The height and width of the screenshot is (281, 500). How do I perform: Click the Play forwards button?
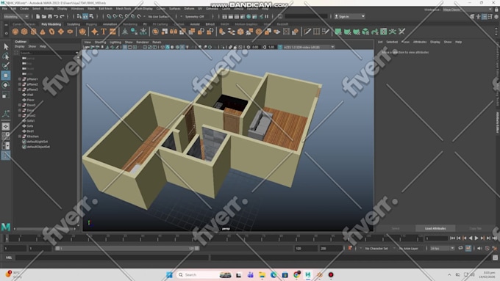tap(476, 238)
